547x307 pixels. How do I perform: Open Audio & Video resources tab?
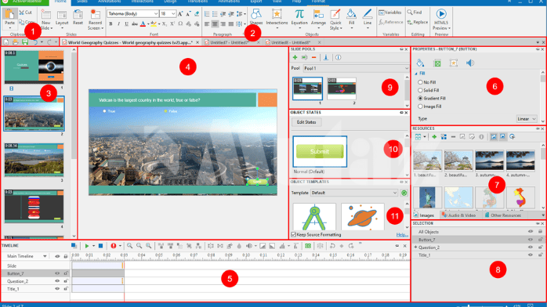click(x=458, y=215)
